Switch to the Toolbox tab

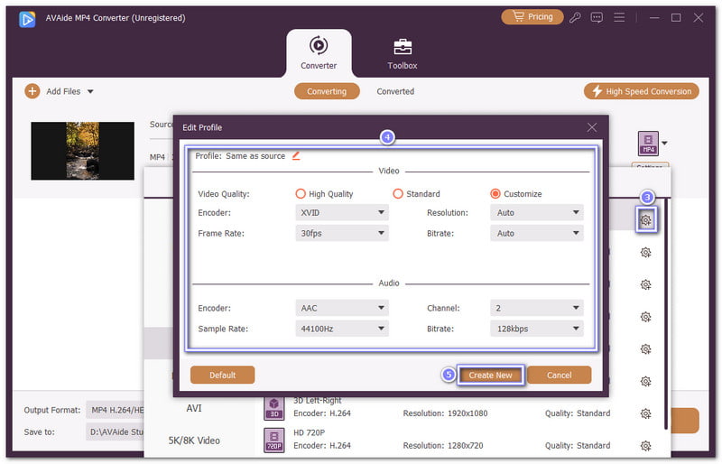point(403,53)
